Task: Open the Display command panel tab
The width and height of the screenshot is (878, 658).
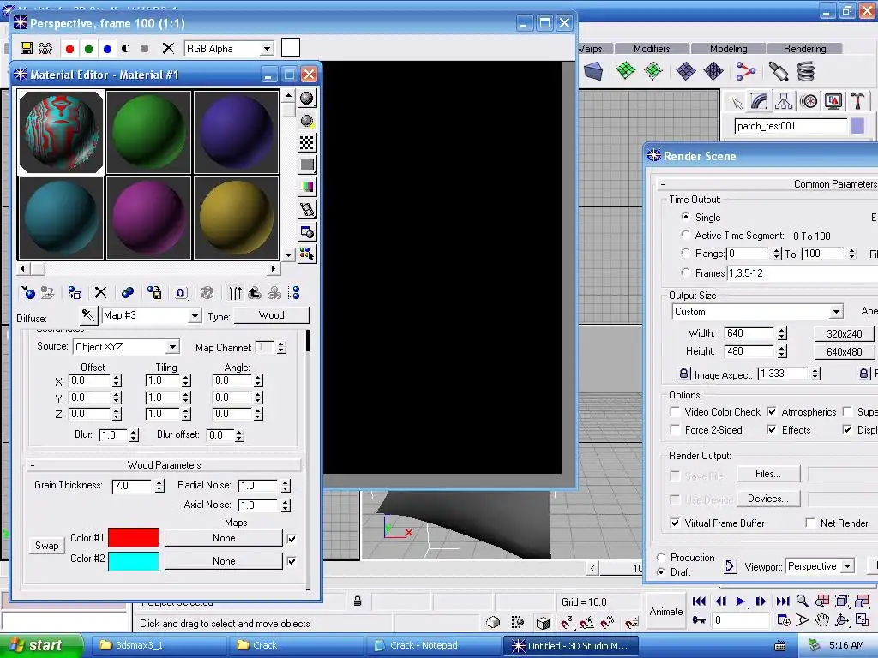Action: [x=833, y=101]
